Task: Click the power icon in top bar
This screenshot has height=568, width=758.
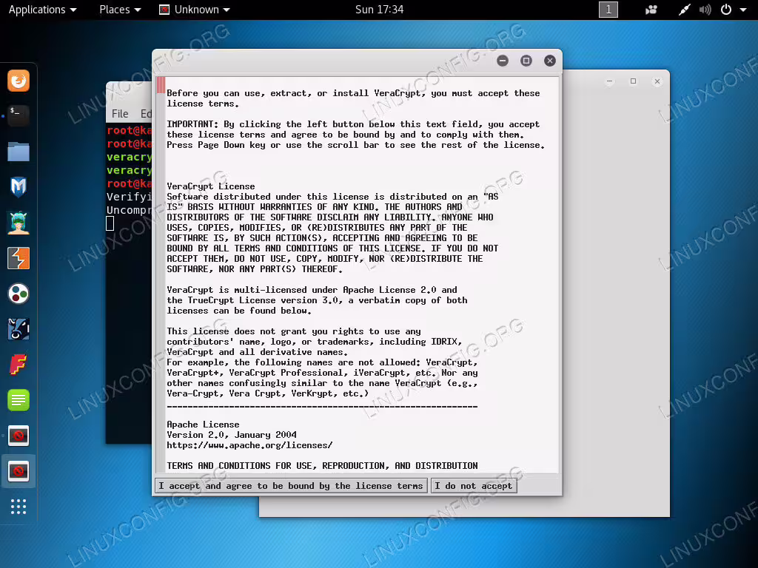Action: [x=726, y=10]
